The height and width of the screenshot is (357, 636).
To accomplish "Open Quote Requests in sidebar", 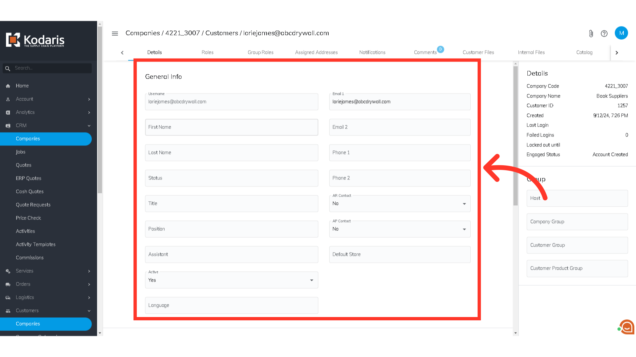I will (x=33, y=205).
